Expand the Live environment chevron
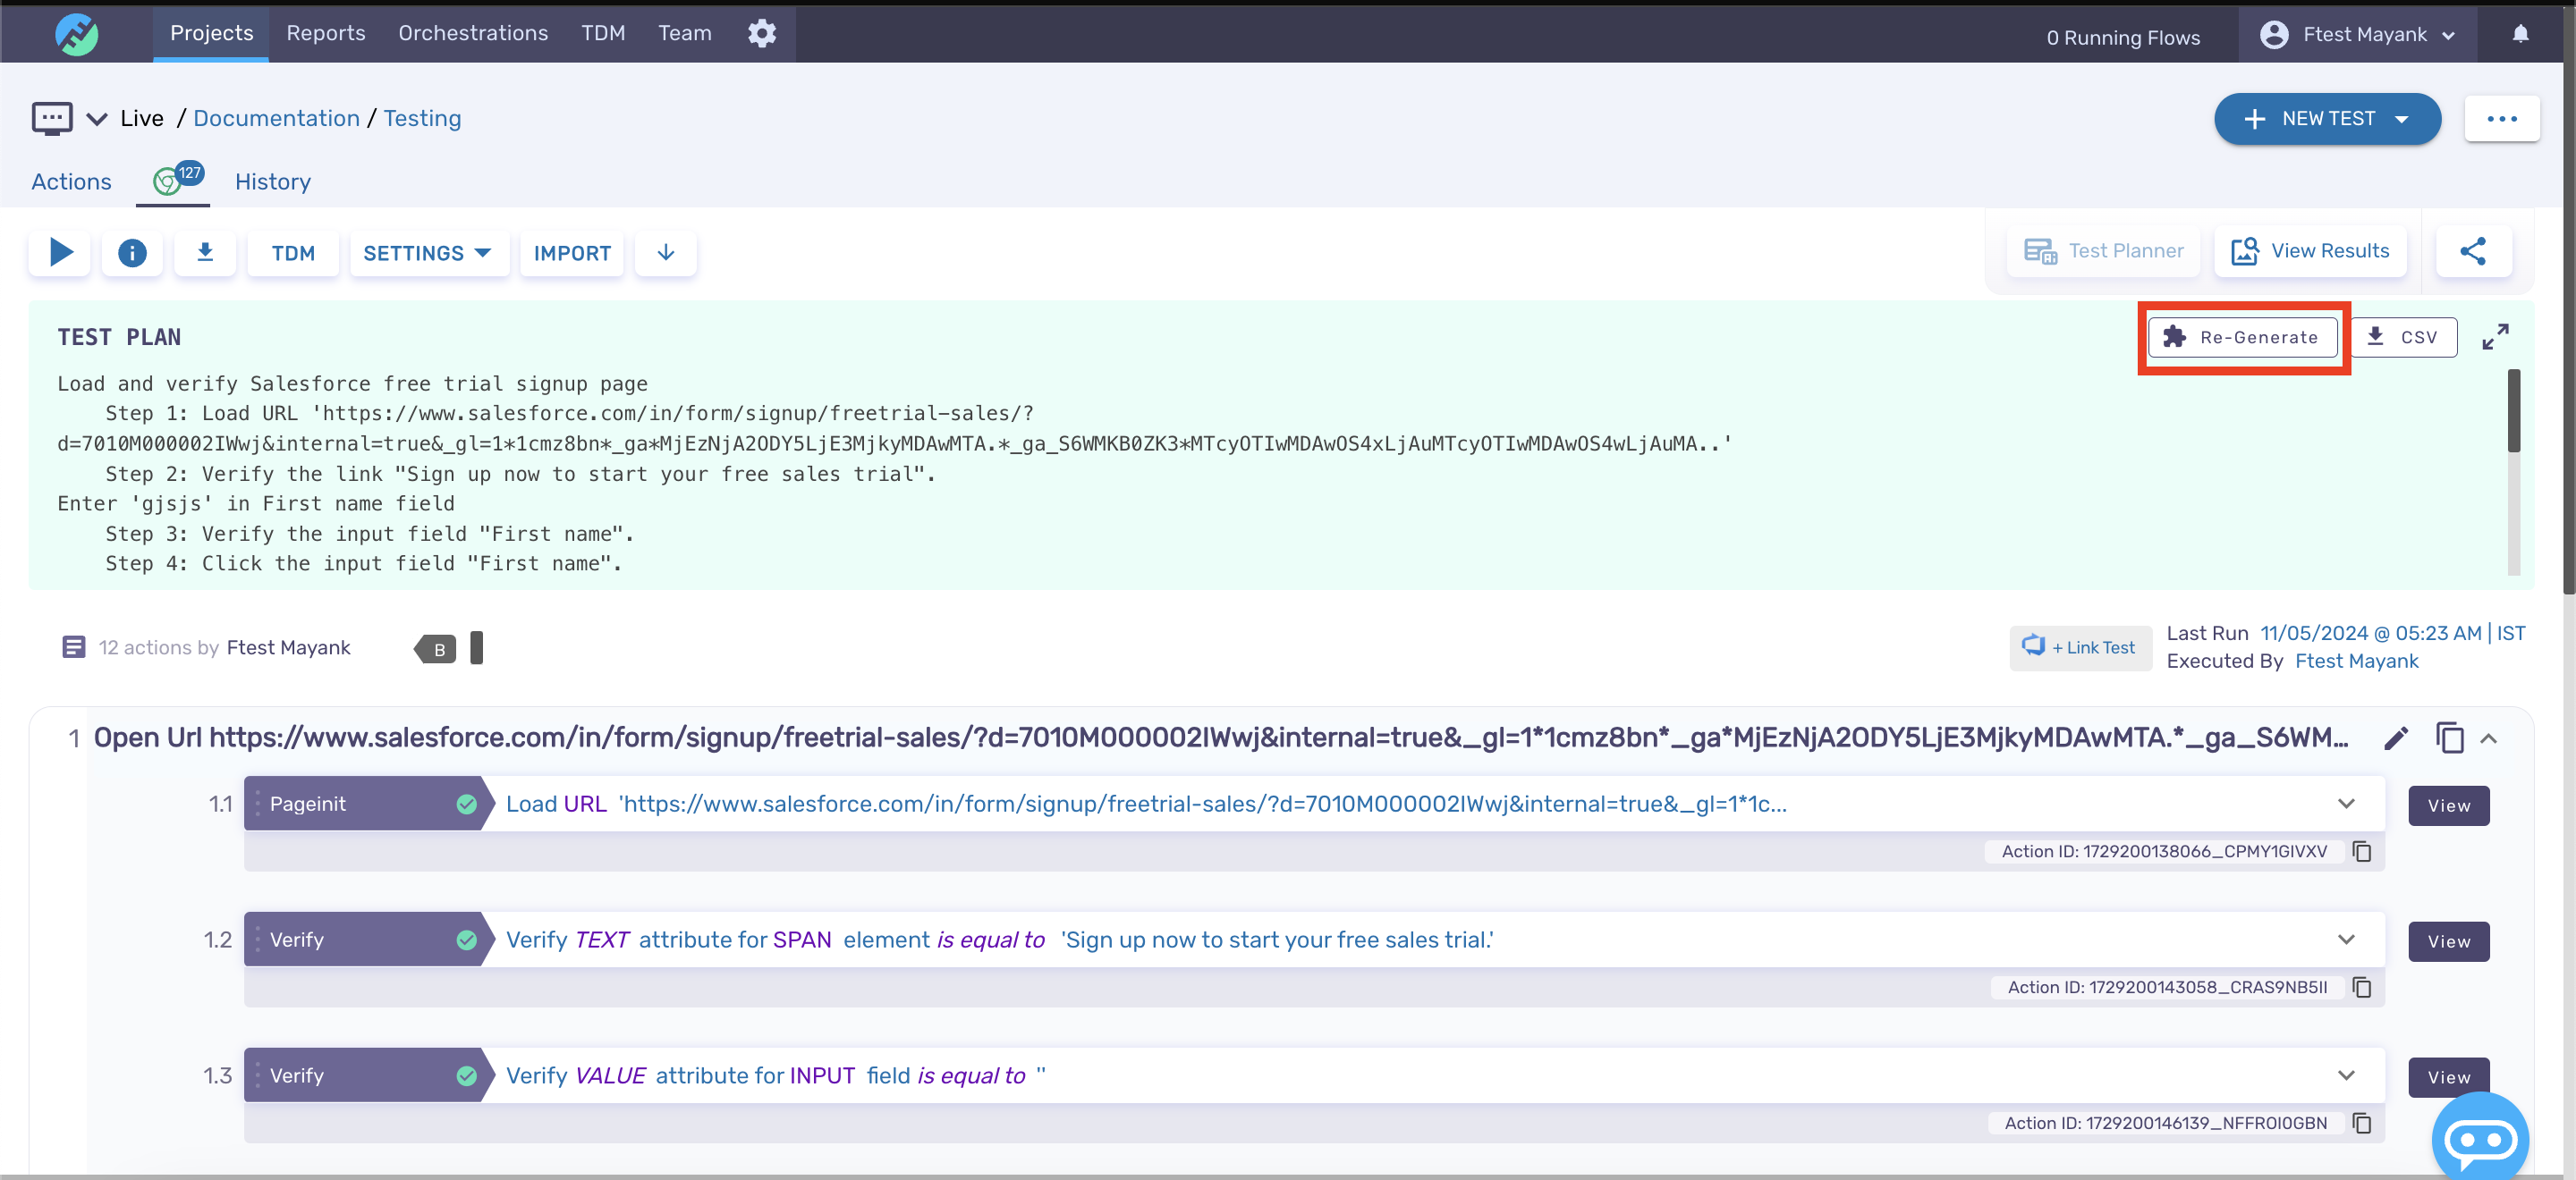The image size is (2576, 1180). (x=96, y=119)
